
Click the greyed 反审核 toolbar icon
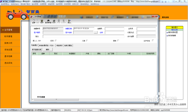(x=63, y=22)
